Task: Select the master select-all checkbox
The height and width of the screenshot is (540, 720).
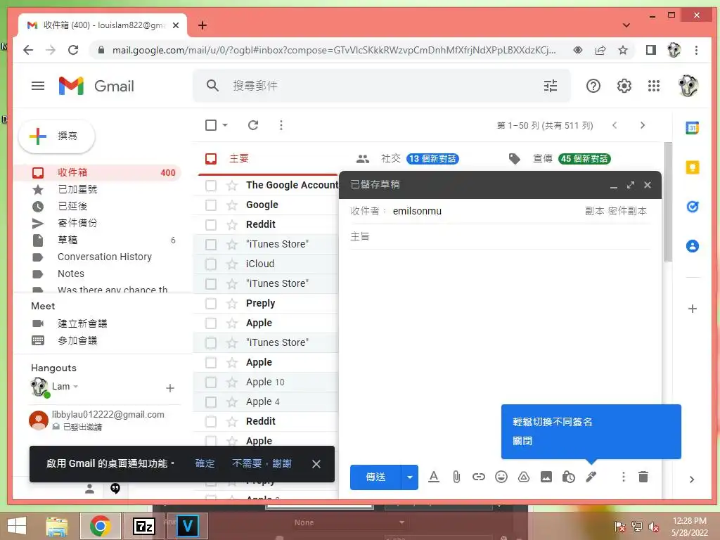Action: [x=211, y=125]
